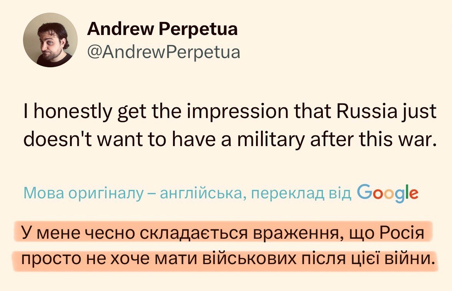Click the @AndrewPerpetua handle

click(x=164, y=52)
